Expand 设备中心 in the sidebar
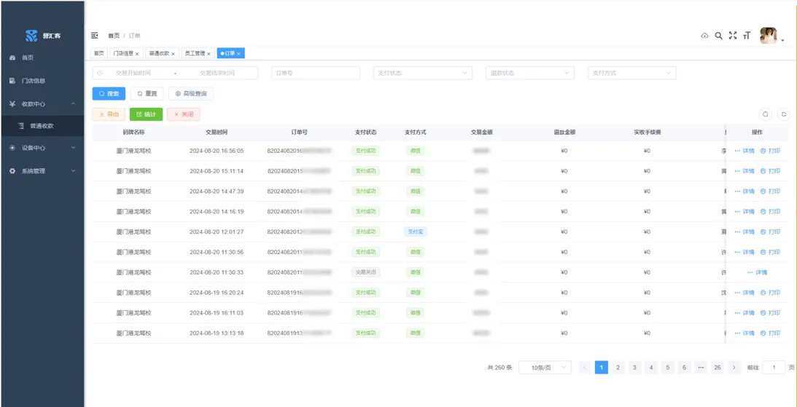 pyautogui.click(x=42, y=148)
